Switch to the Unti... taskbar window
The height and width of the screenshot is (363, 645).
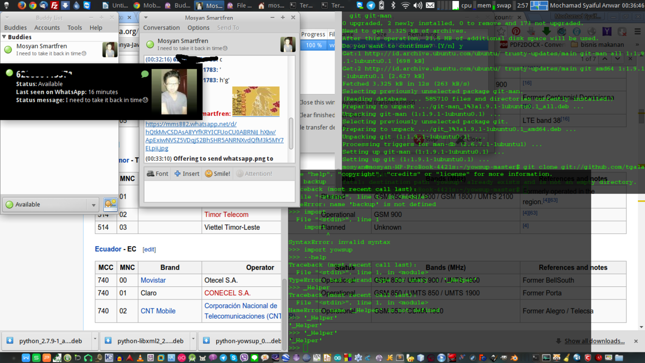(x=115, y=6)
